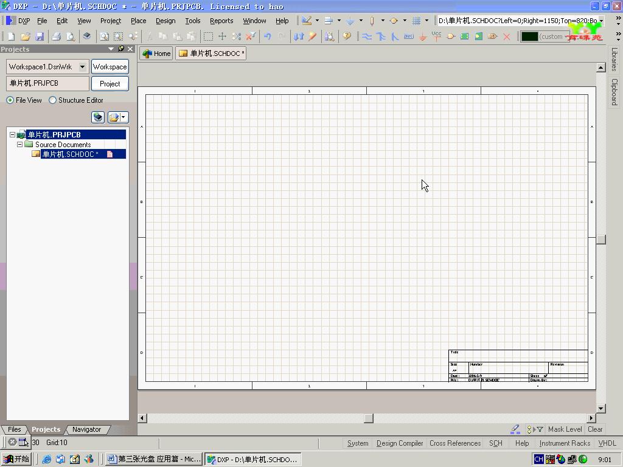This screenshot has width=623, height=467.
Task: Open the Place menu
Action: click(138, 21)
